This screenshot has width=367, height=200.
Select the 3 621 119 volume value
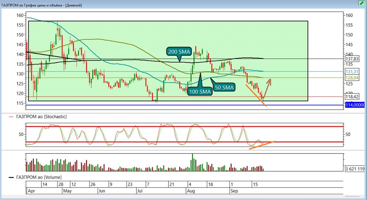coord(355,169)
